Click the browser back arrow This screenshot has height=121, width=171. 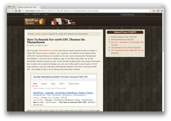pyautogui.click(x=9, y=11)
